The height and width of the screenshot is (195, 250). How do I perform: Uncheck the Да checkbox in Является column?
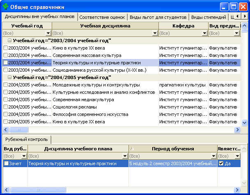[x=221, y=163]
